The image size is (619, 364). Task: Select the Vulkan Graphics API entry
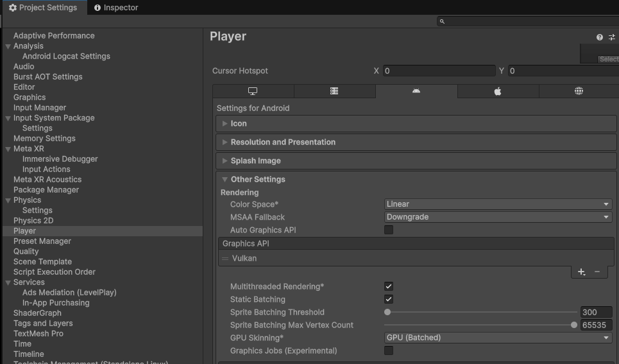(416, 259)
